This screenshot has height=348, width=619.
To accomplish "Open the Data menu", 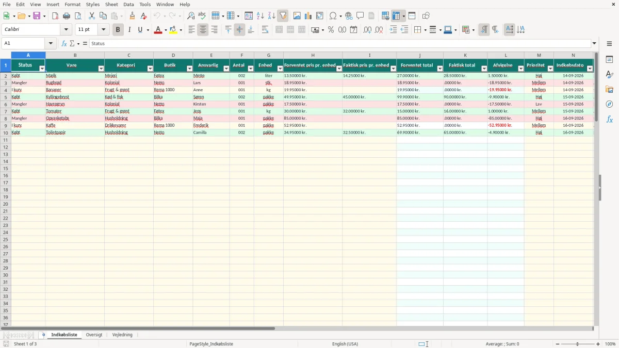I will 128,4.
